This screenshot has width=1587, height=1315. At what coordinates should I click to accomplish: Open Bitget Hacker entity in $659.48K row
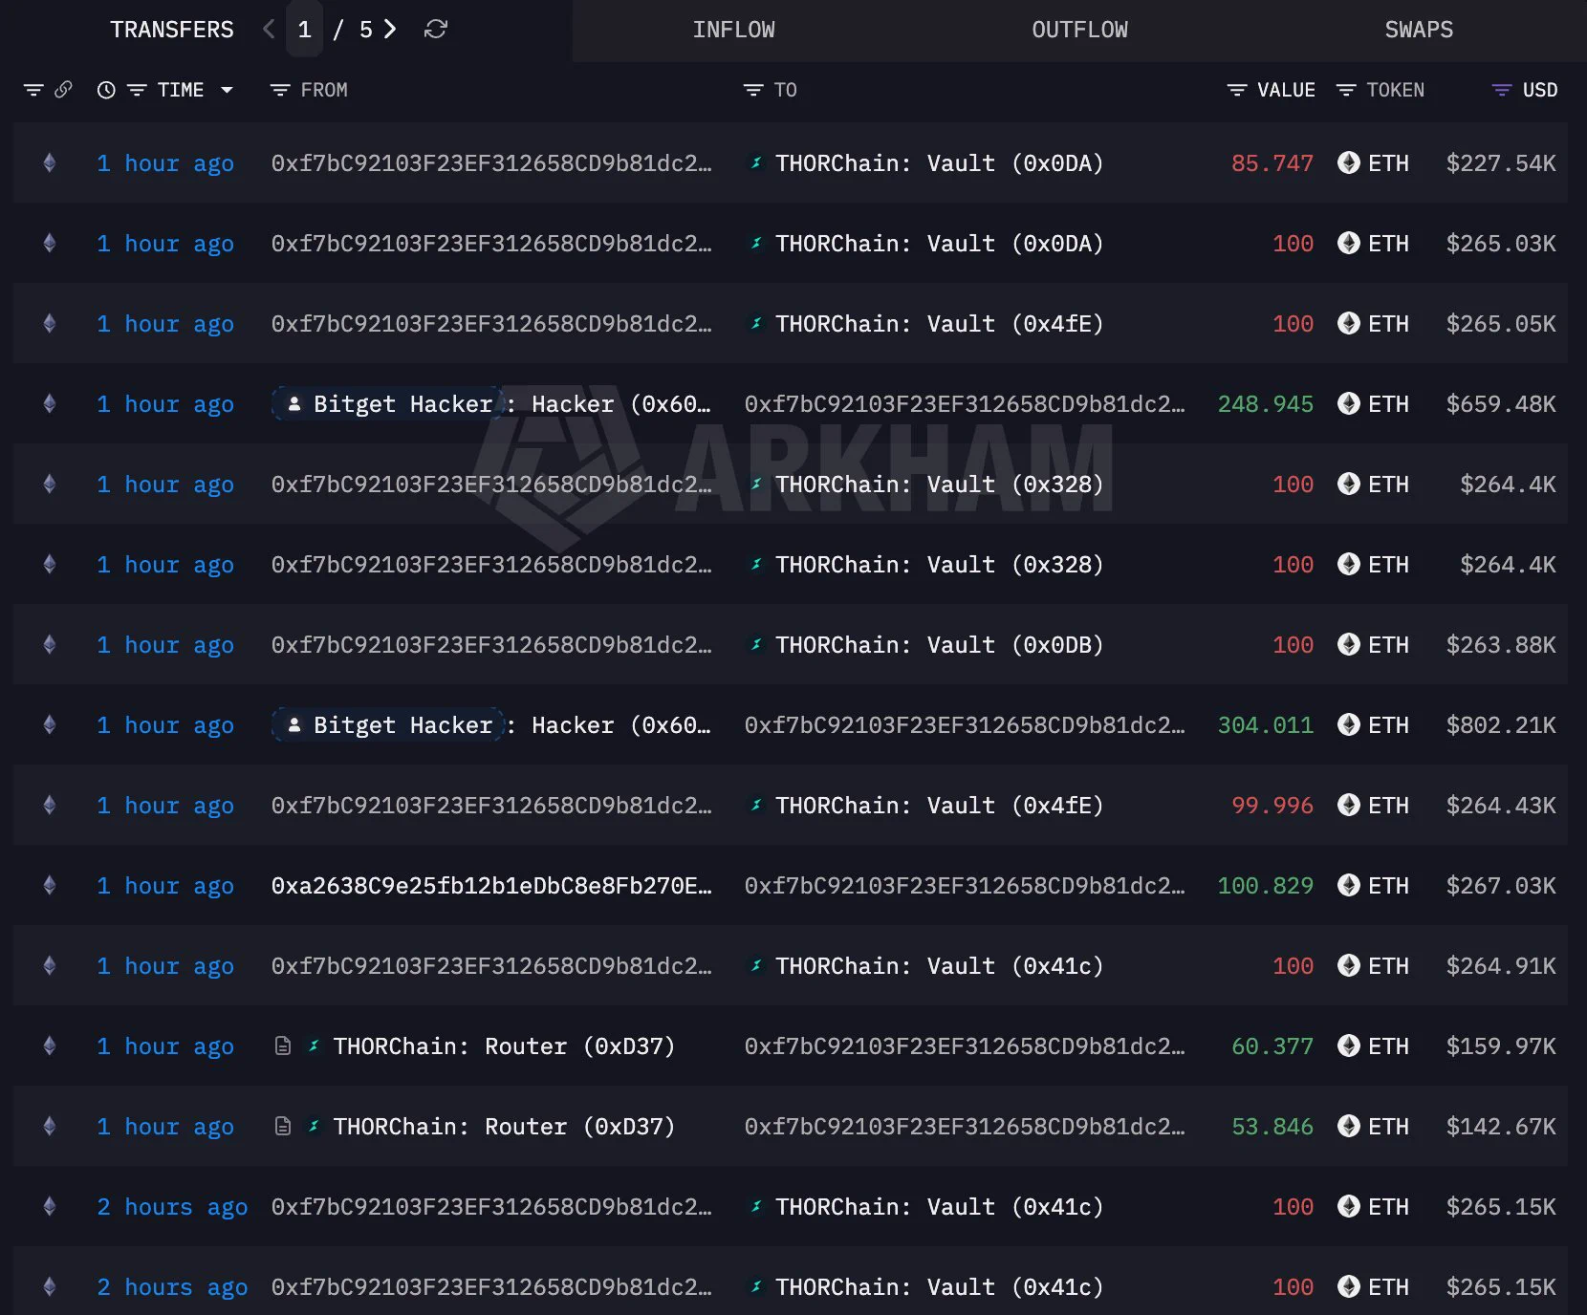402,404
